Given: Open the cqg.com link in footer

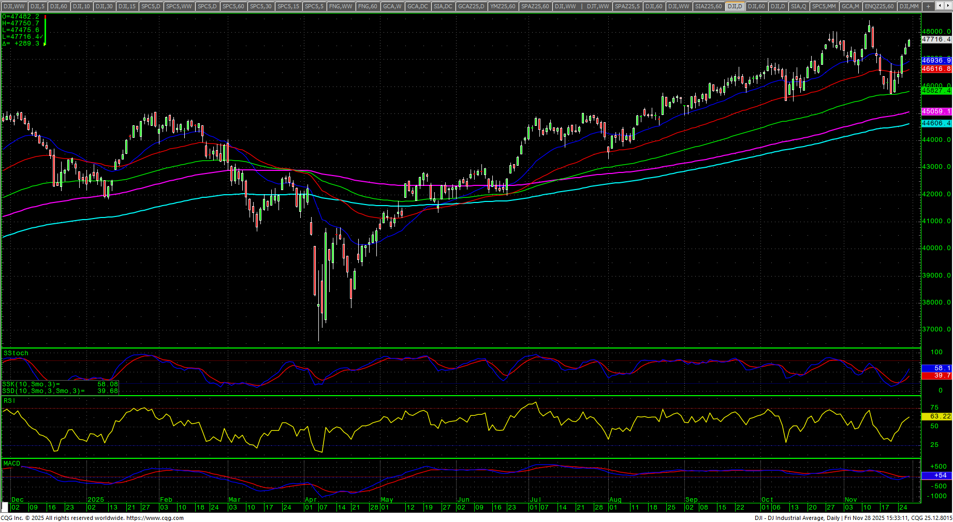Looking at the screenshot, I should 155,518.
